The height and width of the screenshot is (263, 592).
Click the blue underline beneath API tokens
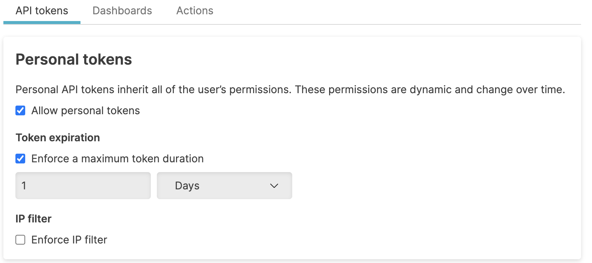[42, 23]
